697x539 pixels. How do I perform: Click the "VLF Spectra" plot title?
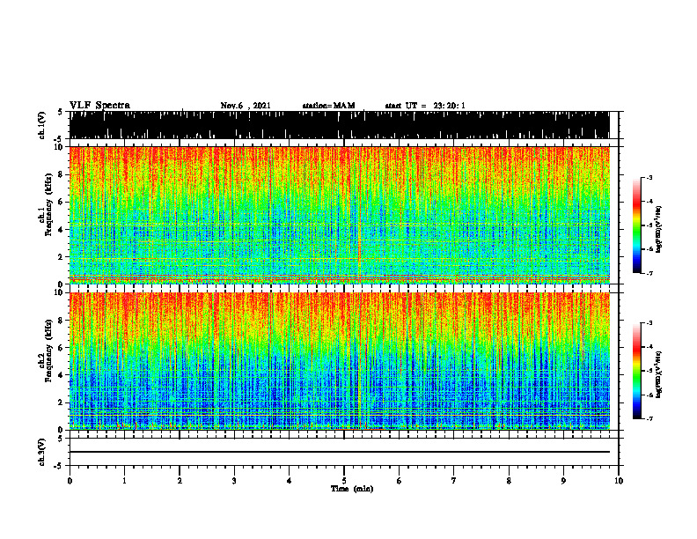tap(99, 106)
